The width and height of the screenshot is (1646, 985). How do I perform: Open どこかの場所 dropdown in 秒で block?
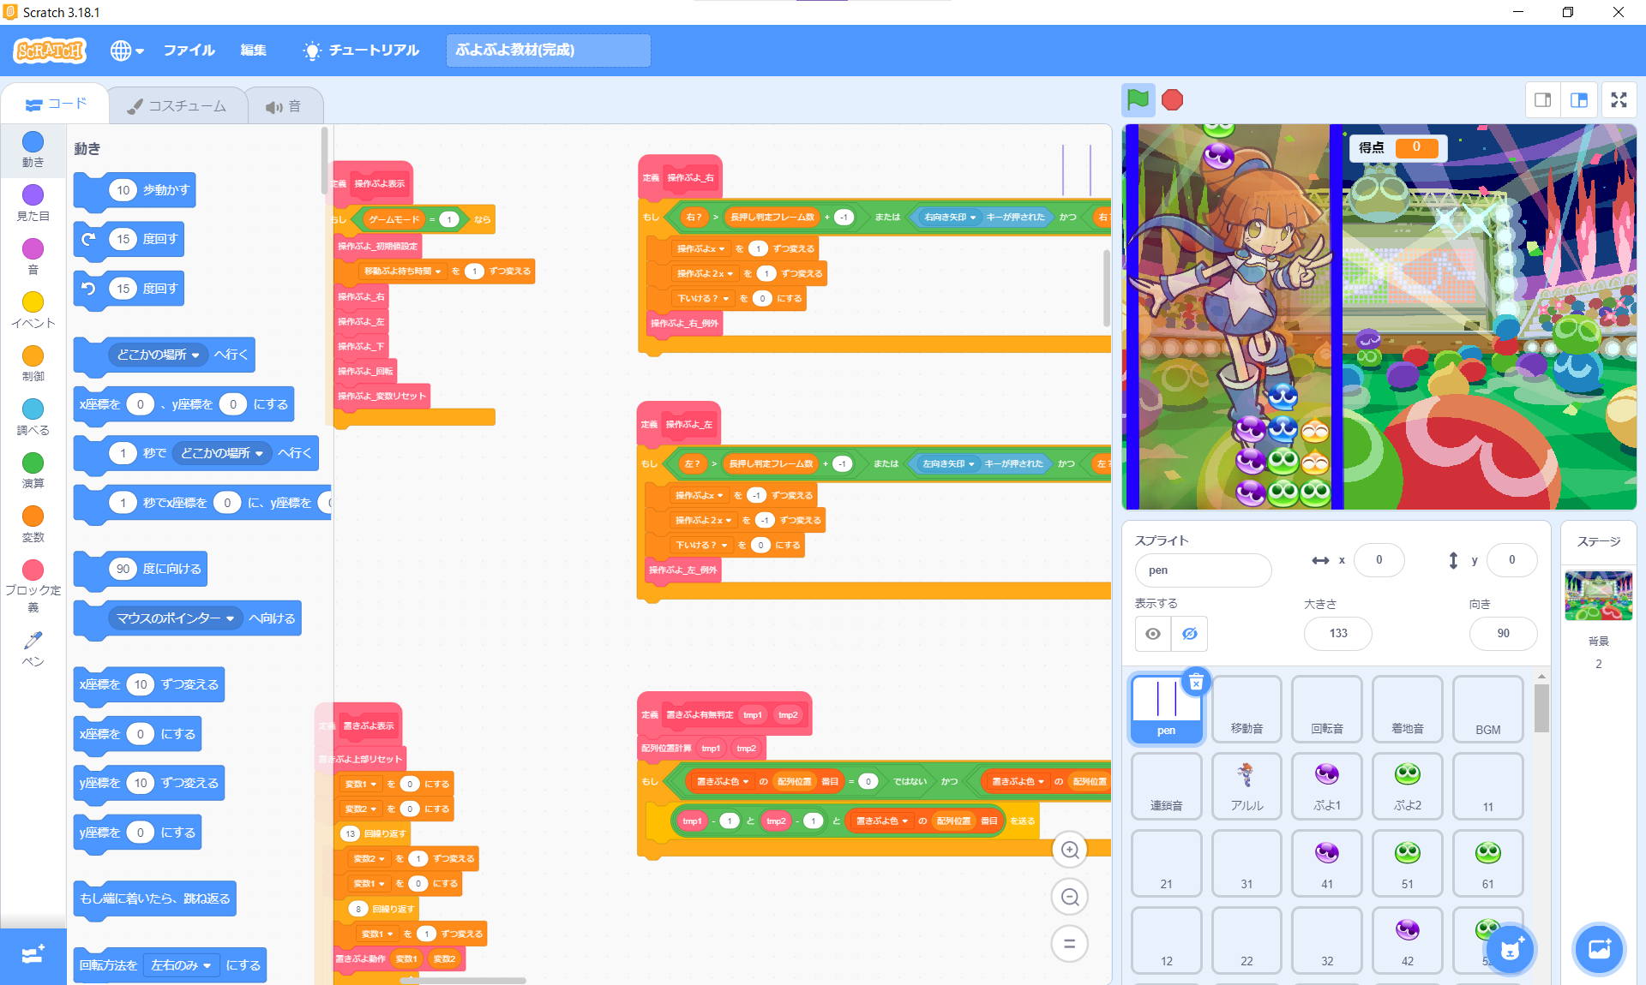pyautogui.click(x=222, y=453)
